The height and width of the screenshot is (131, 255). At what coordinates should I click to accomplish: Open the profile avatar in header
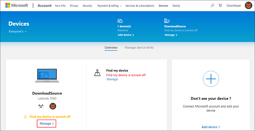coord(248,6)
